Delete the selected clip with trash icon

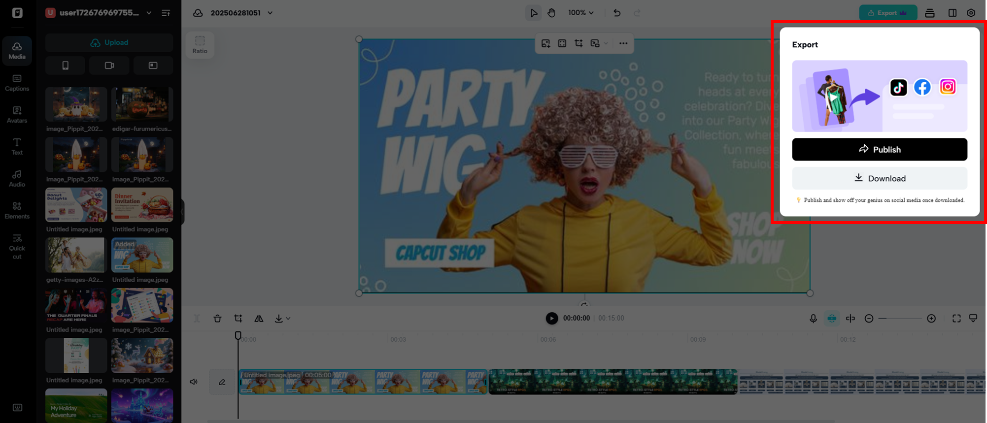pyautogui.click(x=217, y=319)
